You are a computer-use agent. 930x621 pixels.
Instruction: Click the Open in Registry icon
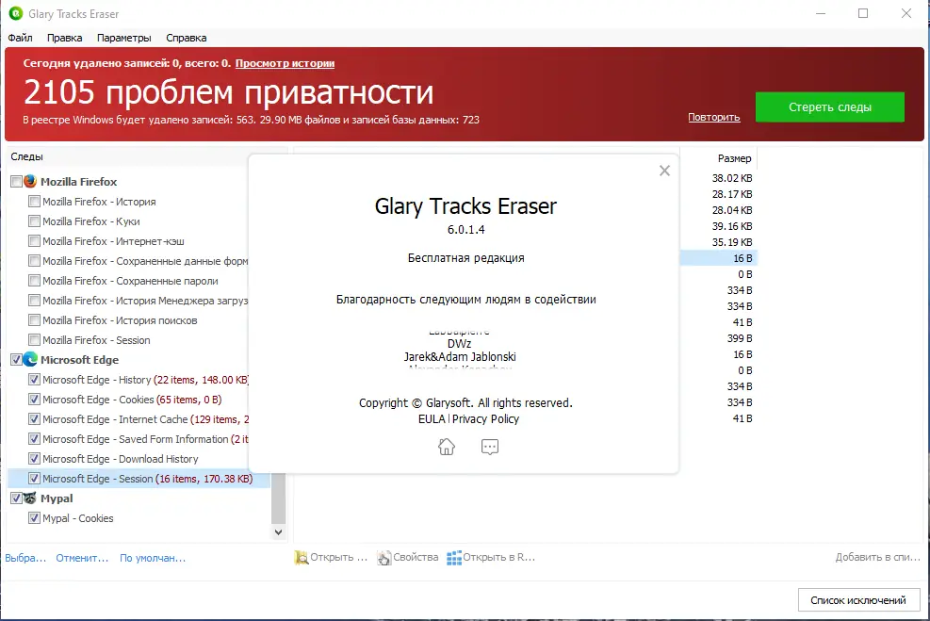click(454, 558)
